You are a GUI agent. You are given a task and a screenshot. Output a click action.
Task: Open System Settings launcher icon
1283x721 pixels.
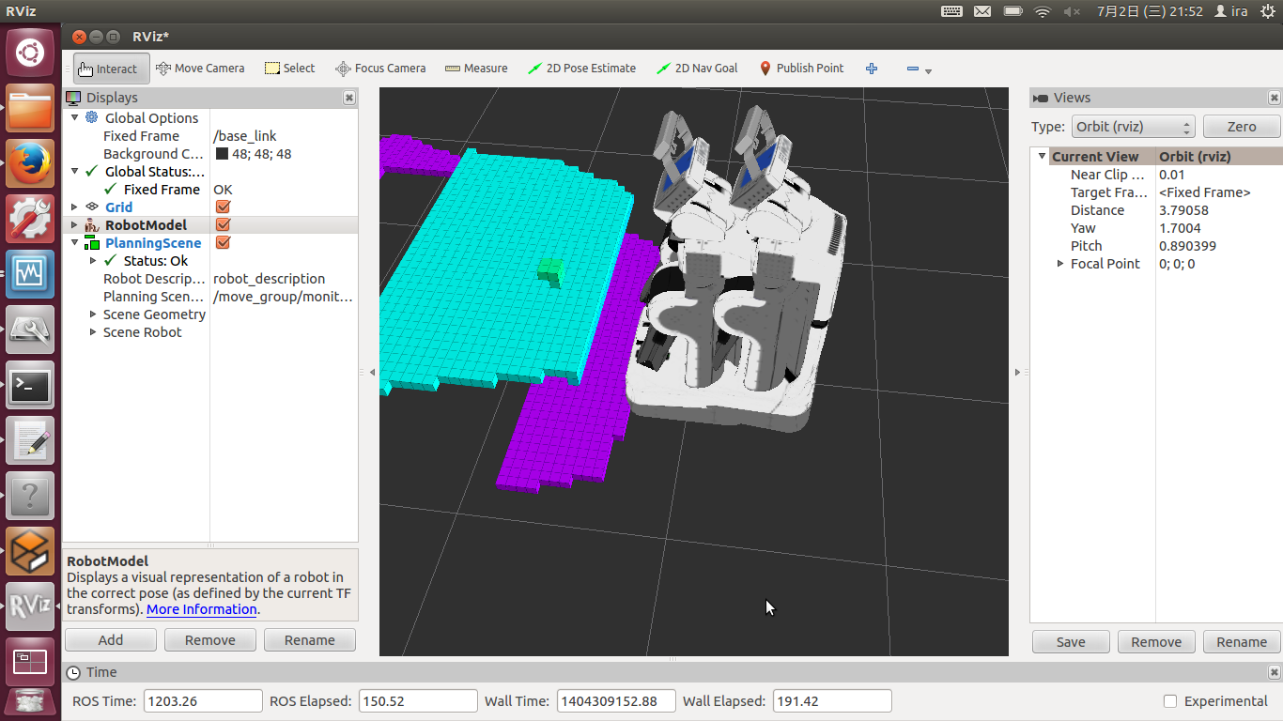[x=30, y=219]
